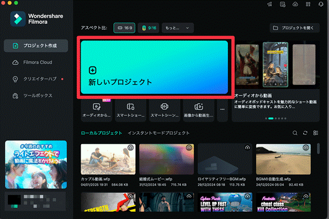Upload ロイヤリティフリーBGM.wfp to cloud via its icon
Image resolution: width=329 pixels, height=219 pixels.
[x=247, y=147]
